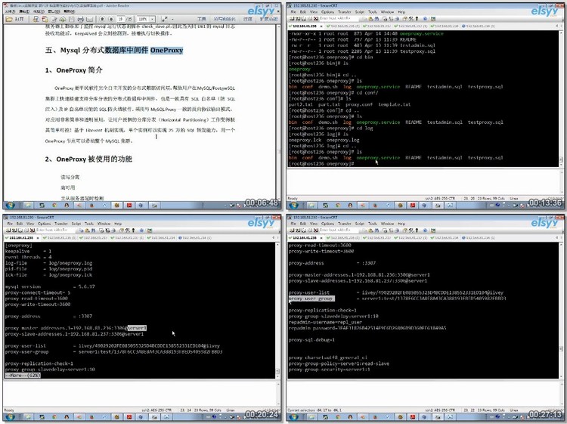Open the Script menu in 00:13:36 SecureCRT window

360,12
